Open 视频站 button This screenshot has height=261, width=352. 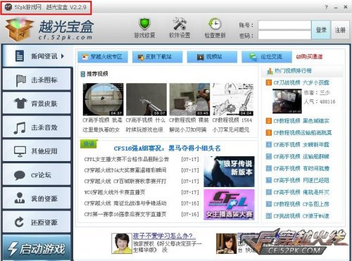212,57
